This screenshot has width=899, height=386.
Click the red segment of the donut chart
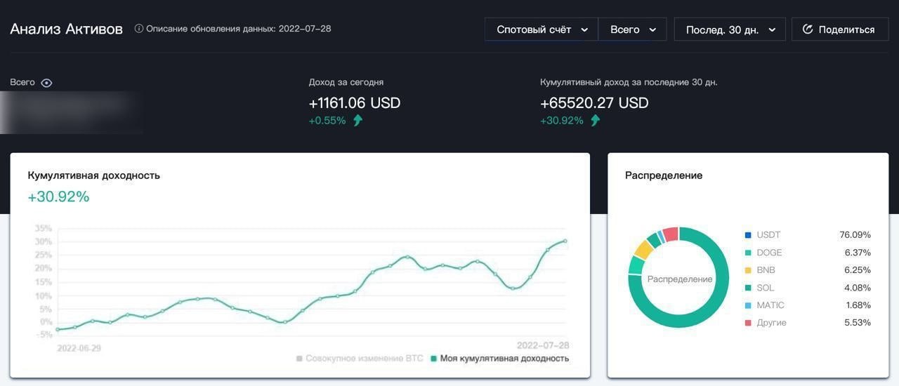671,234
